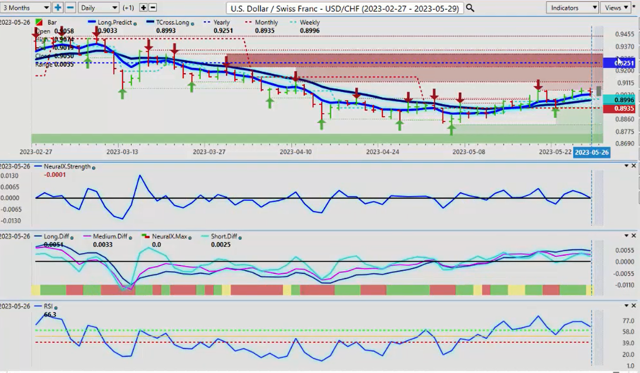Click the RSI settings dot
Viewport: 640px width, 373px height.
click(56, 307)
